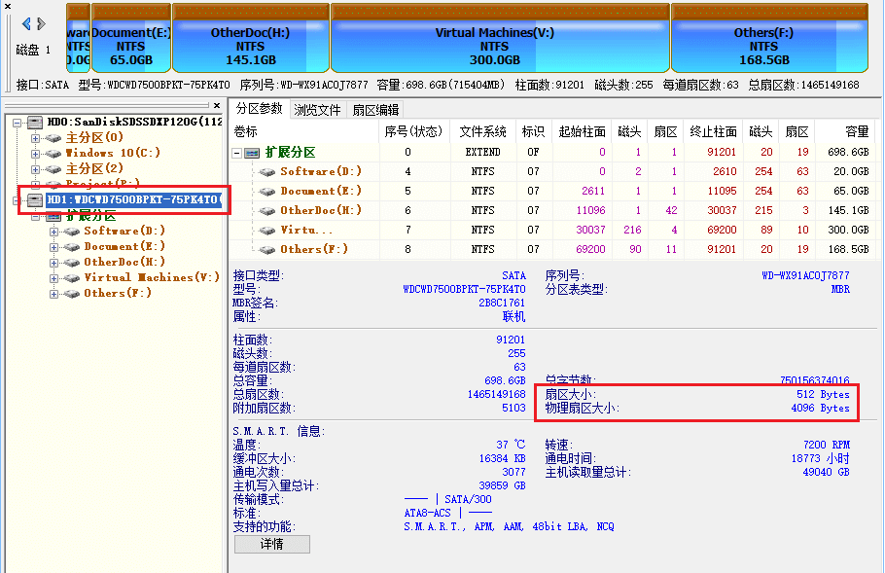Close the left disk tree panel
Viewport: 885px width, 573px height.
pyautogui.click(x=216, y=106)
